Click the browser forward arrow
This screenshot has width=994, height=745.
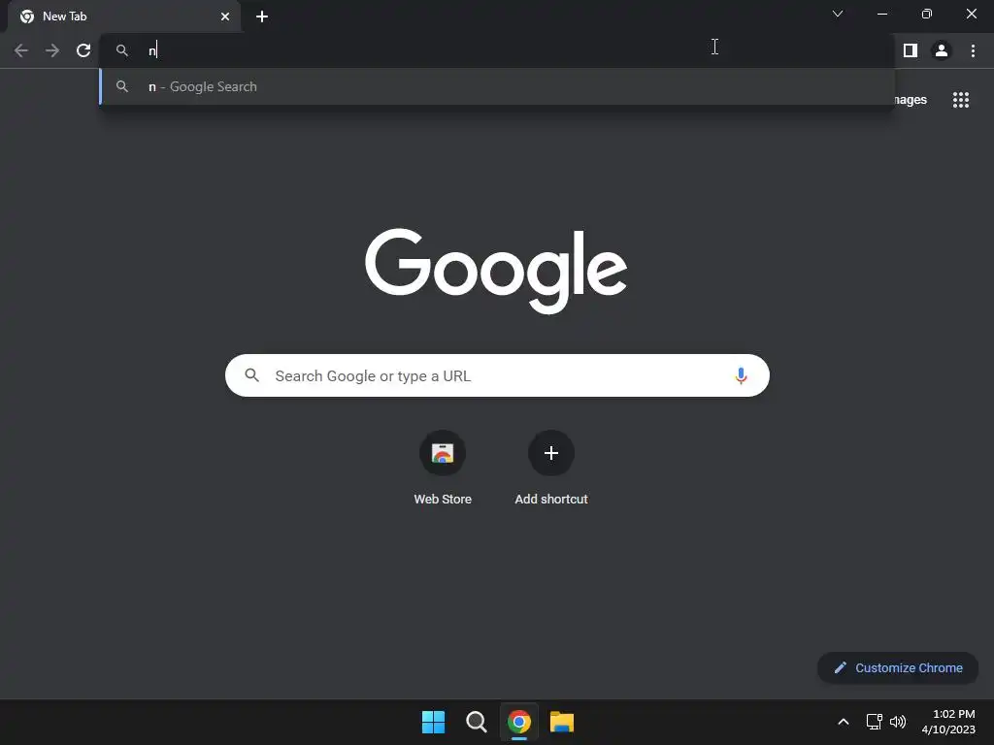52,50
